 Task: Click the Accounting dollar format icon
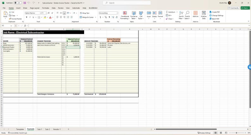click(x=100, y=17)
